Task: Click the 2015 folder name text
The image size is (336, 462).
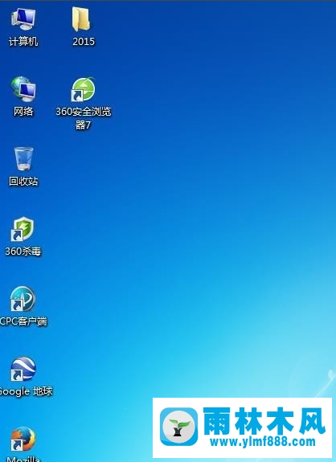Action: coord(84,42)
